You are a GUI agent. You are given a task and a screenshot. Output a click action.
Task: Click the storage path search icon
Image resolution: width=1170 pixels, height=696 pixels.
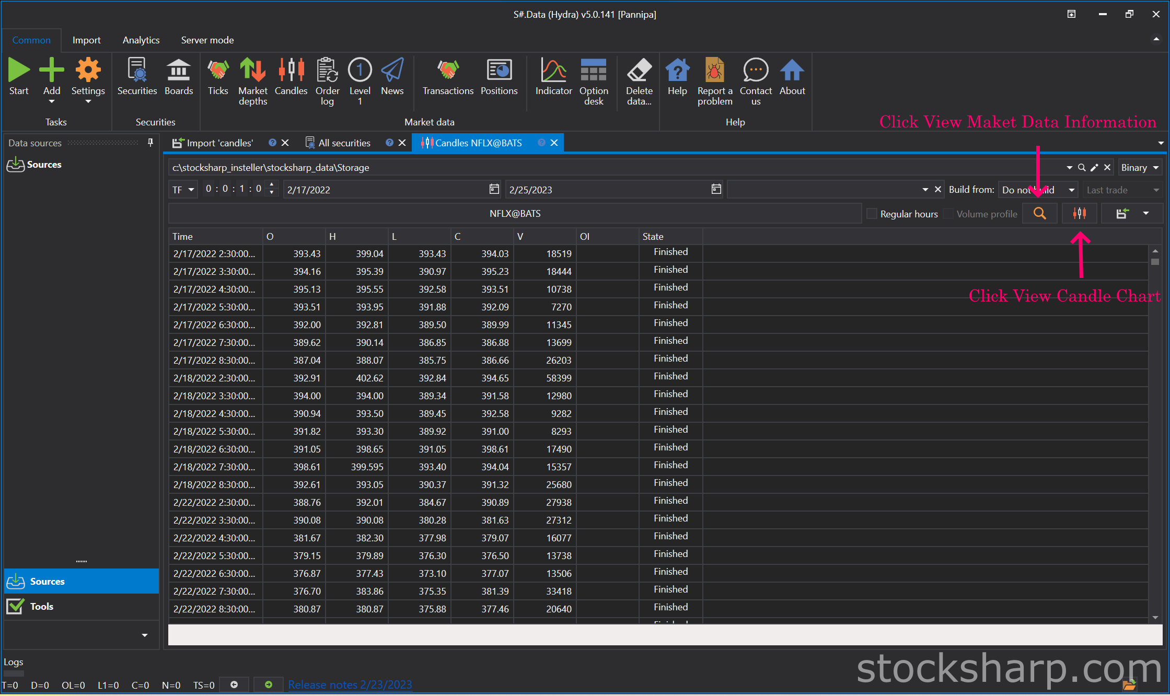pyautogui.click(x=1082, y=168)
